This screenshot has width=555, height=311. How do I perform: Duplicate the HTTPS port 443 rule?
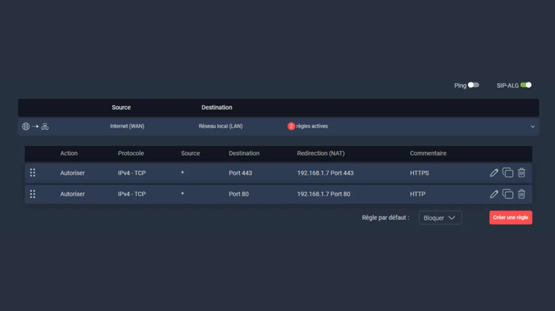click(x=508, y=173)
